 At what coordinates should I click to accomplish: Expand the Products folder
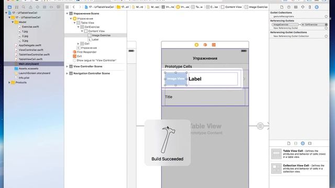9,83
